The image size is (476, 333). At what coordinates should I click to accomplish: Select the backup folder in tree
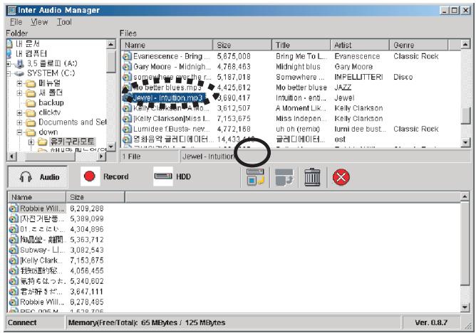[51, 102]
